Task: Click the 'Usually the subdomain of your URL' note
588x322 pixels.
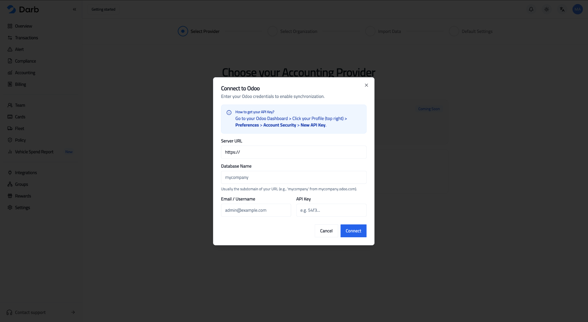Action: coord(289,189)
